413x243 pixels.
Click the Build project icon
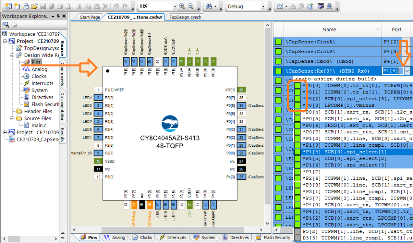281,7
